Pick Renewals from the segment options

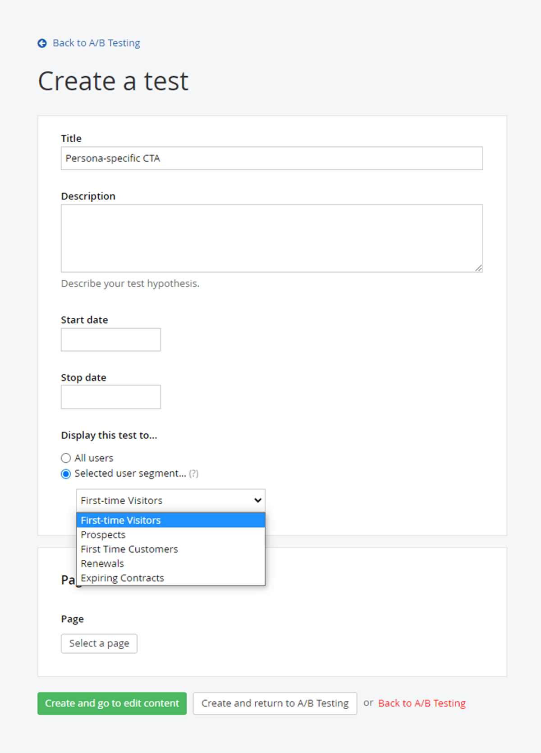[102, 563]
